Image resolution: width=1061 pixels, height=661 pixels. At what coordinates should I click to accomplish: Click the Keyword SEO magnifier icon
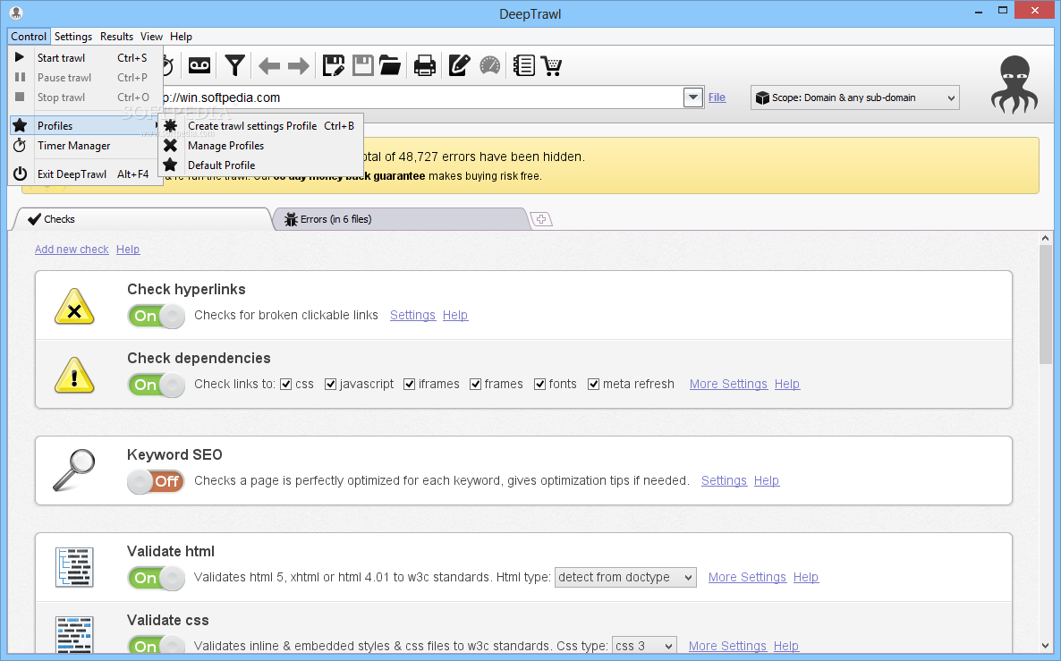[x=74, y=470]
